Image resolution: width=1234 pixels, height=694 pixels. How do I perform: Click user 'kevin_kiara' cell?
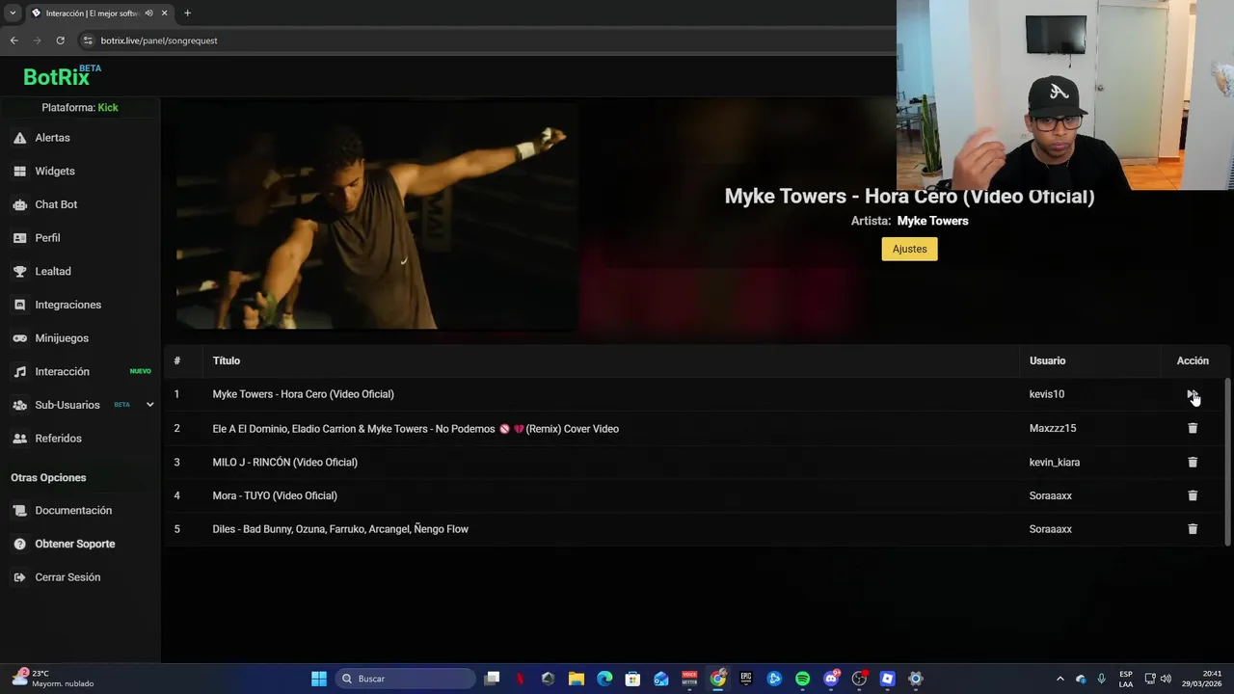pyautogui.click(x=1055, y=462)
